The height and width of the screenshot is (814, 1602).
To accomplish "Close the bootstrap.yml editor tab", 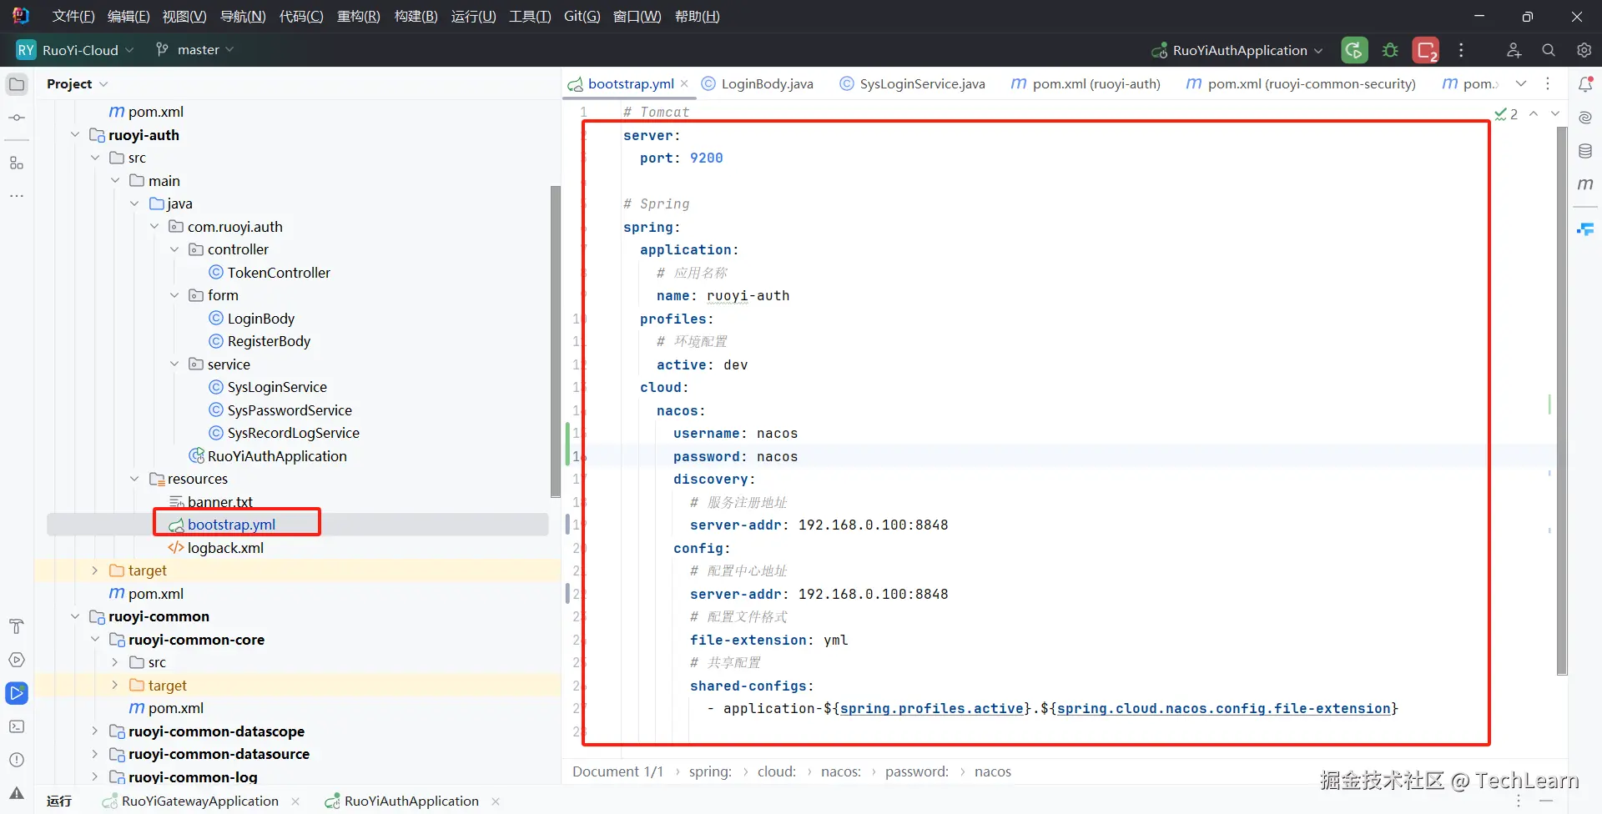I will (684, 83).
